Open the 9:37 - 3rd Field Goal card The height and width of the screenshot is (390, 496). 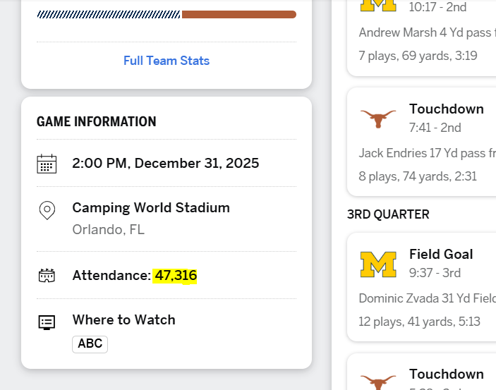click(423, 289)
